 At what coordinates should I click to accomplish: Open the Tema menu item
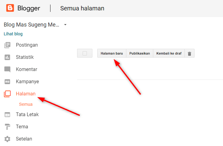coord(22,126)
